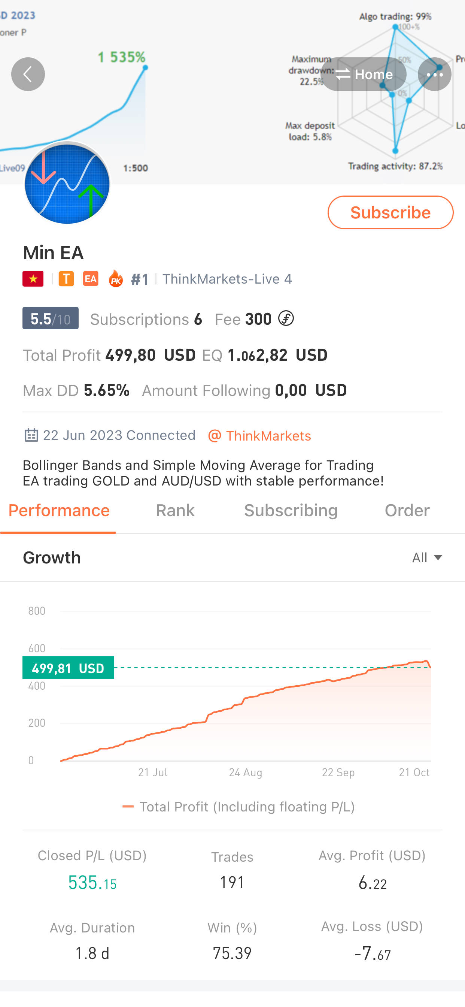Tap the 5.5/10 rating score badge
This screenshot has width=465, height=1007.
click(51, 318)
